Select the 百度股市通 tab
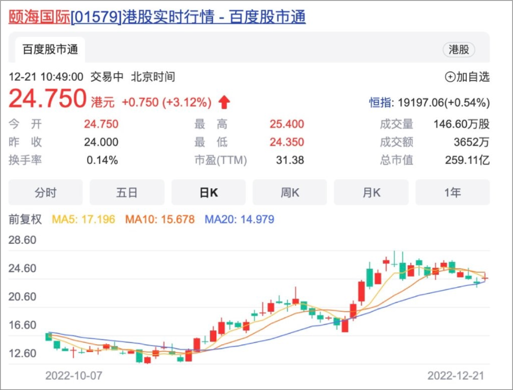This screenshot has height=390, width=513. tap(50, 50)
